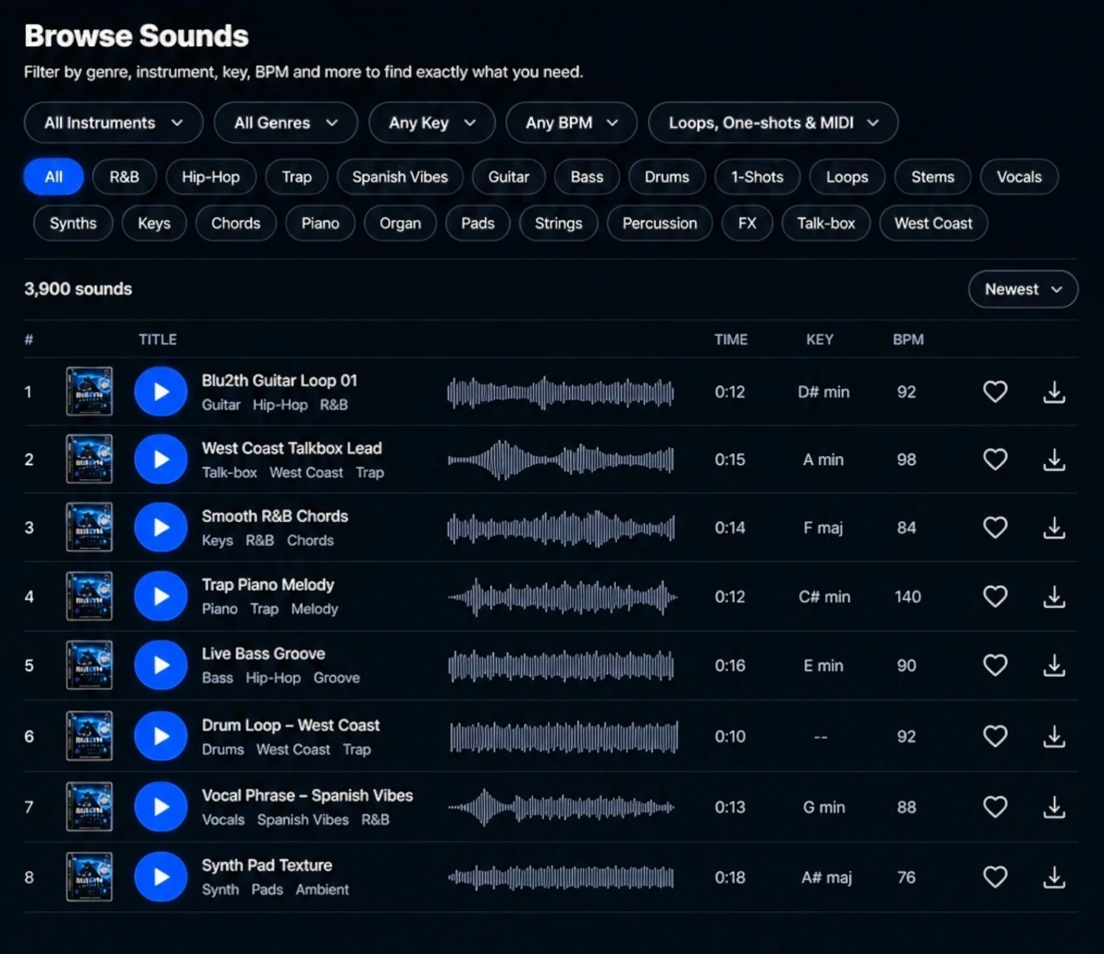This screenshot has width=1104, height=954.
Task: Favorite Blu2th Guitar Loop 01 with heart
Action: (995, 392)
